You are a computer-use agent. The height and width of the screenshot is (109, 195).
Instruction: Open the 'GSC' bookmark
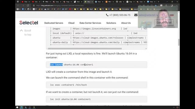pyautogui.click(x=47, y=9)
